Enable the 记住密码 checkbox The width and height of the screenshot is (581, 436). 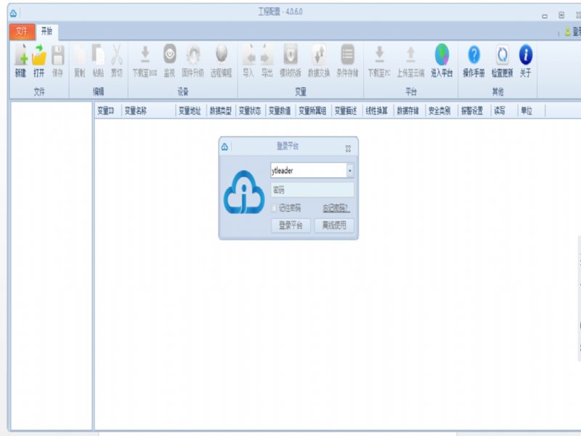[275, 208]
